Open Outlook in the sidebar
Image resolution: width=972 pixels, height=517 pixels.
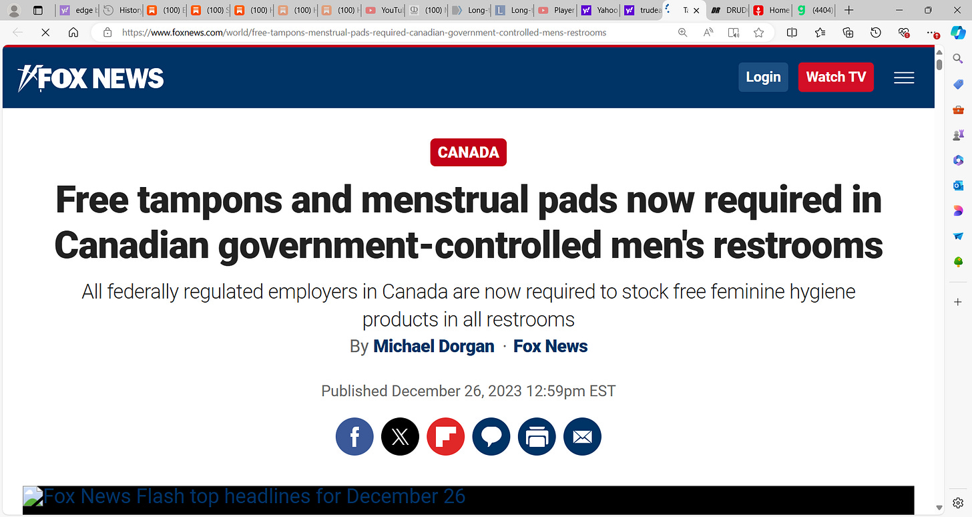coord(958,186)
